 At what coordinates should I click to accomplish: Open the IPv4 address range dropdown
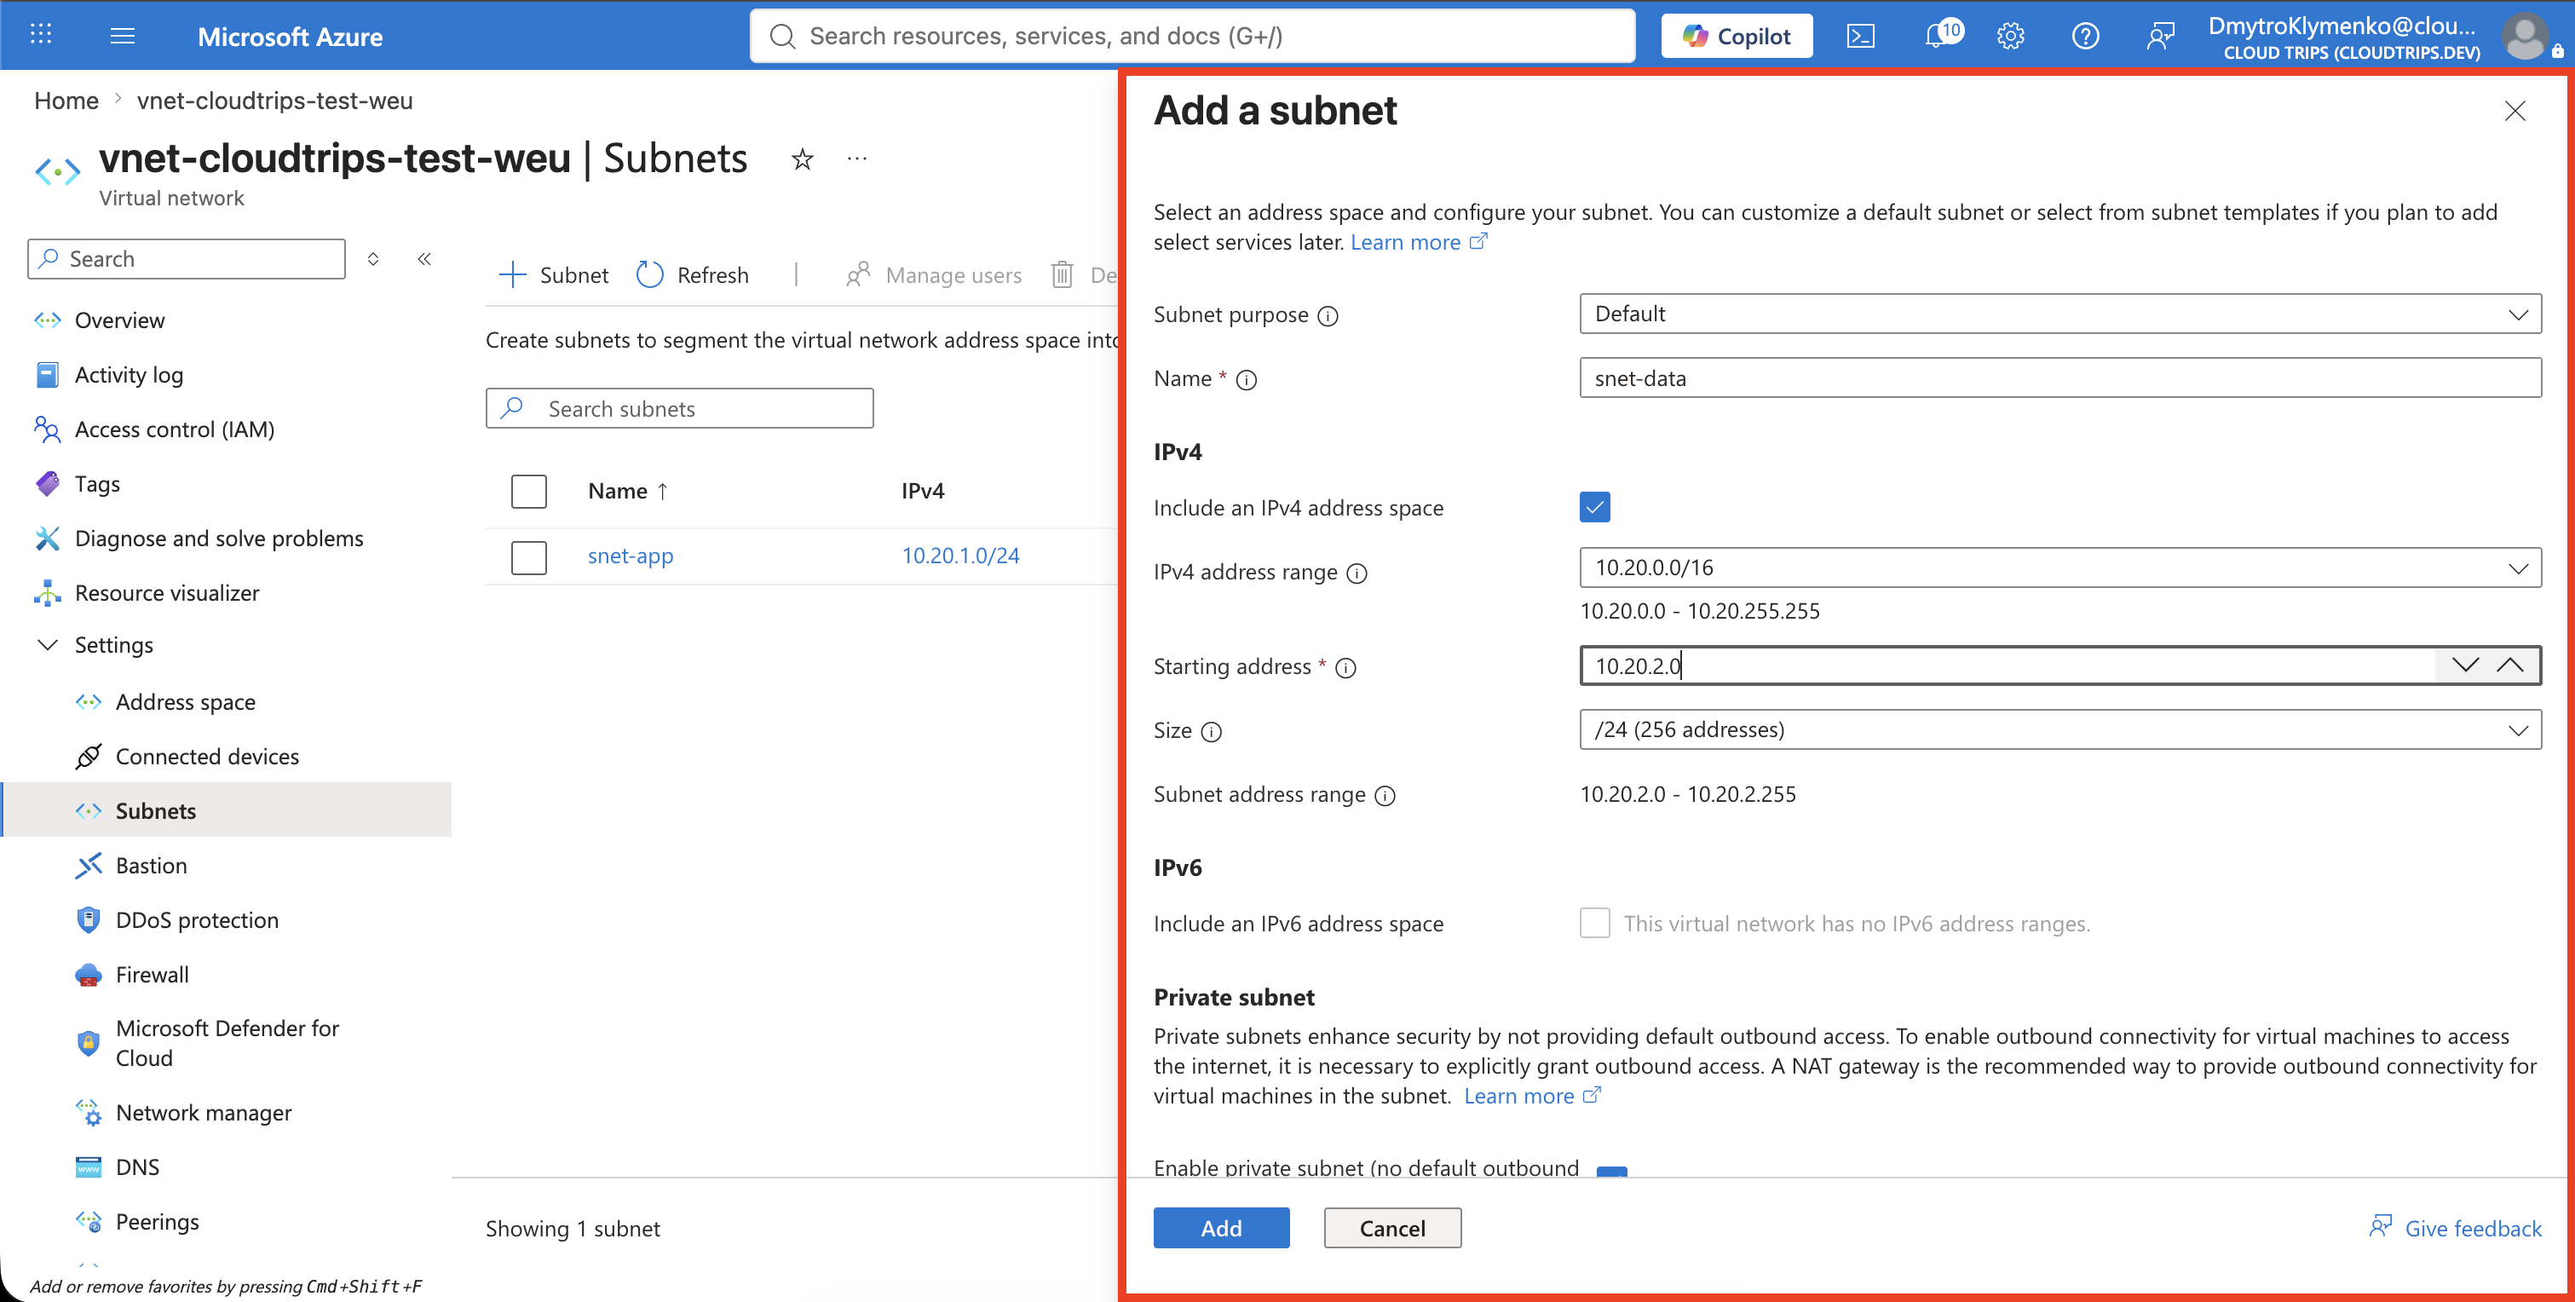point(2060,568)
